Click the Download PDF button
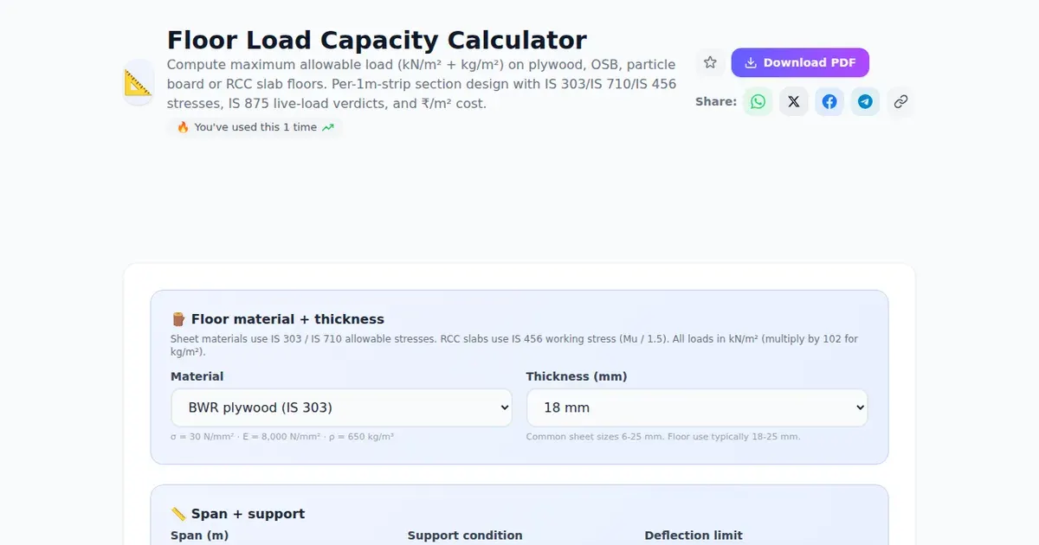The image size is (1039, 545). [800, 62]
